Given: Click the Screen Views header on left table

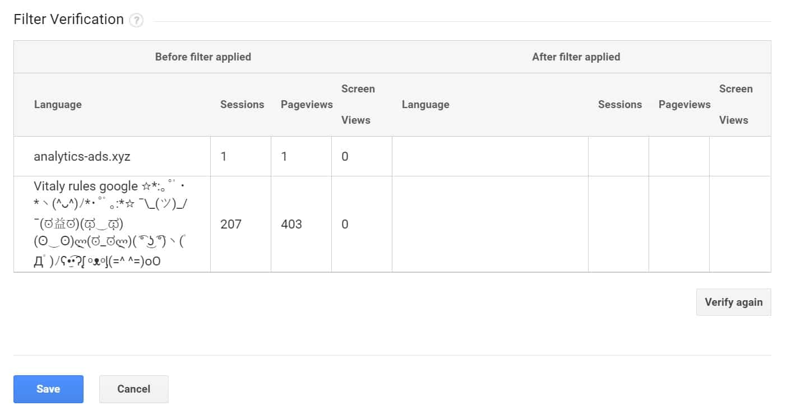Looking at the screenshot, I should (358, 104).
